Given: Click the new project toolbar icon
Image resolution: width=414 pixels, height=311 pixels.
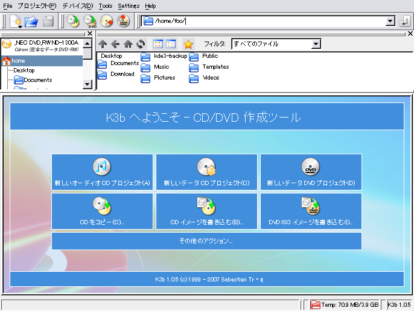Looking at the screenshot, I should tap(16, 22).
